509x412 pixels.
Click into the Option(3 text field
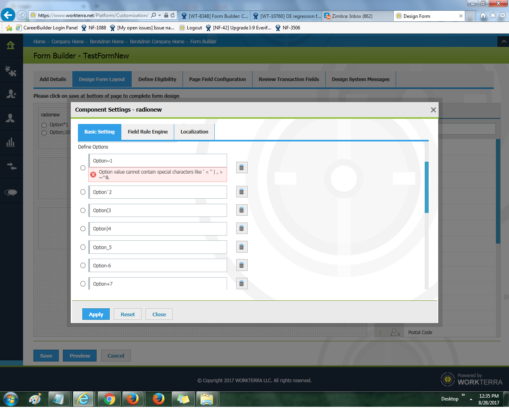[158, 211]
